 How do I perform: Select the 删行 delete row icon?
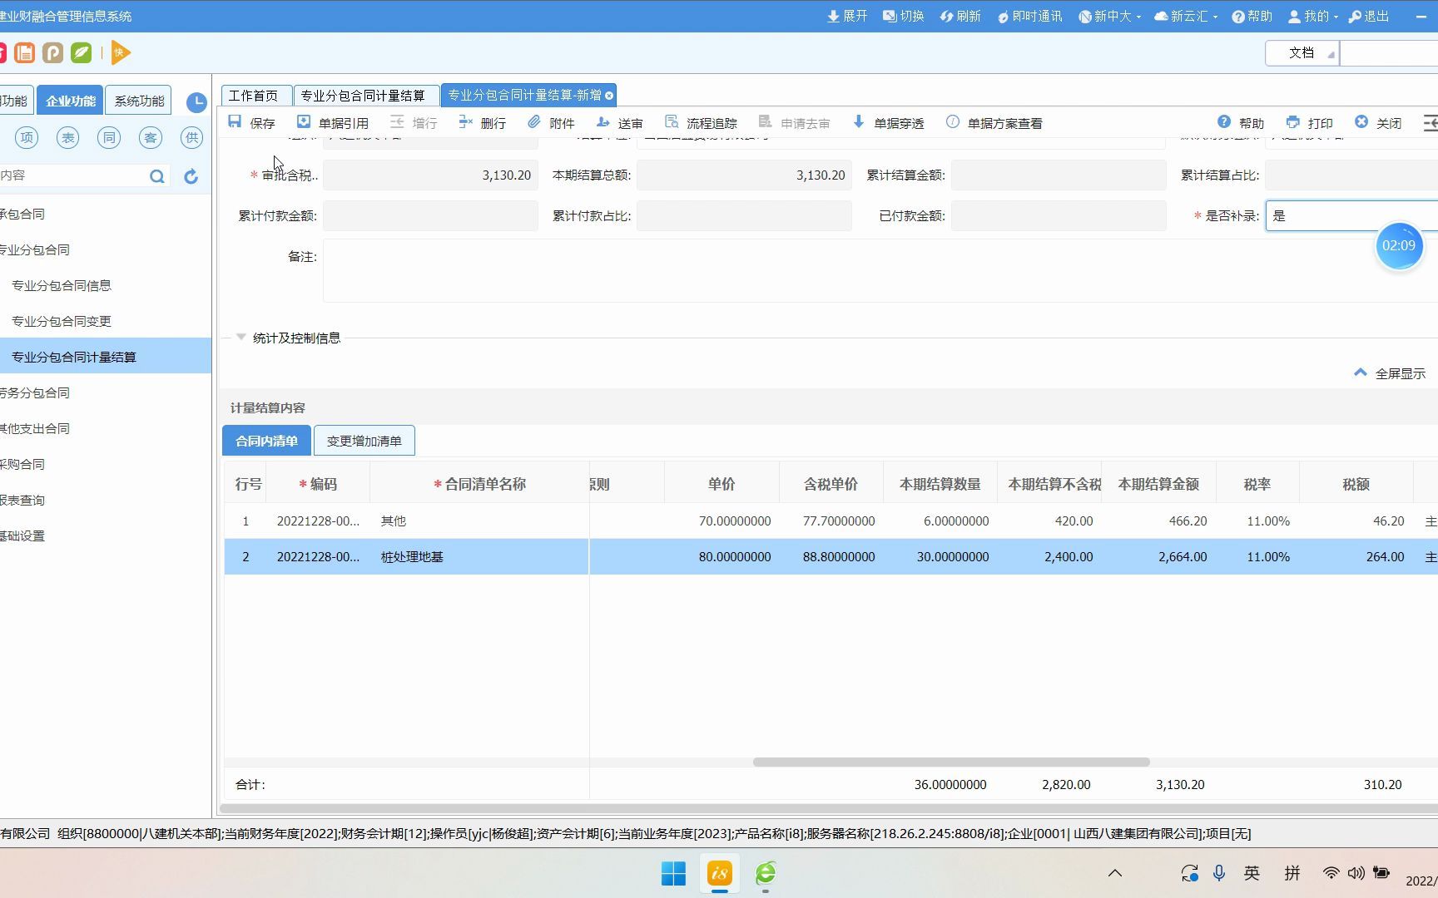click(x=466, y=122)
